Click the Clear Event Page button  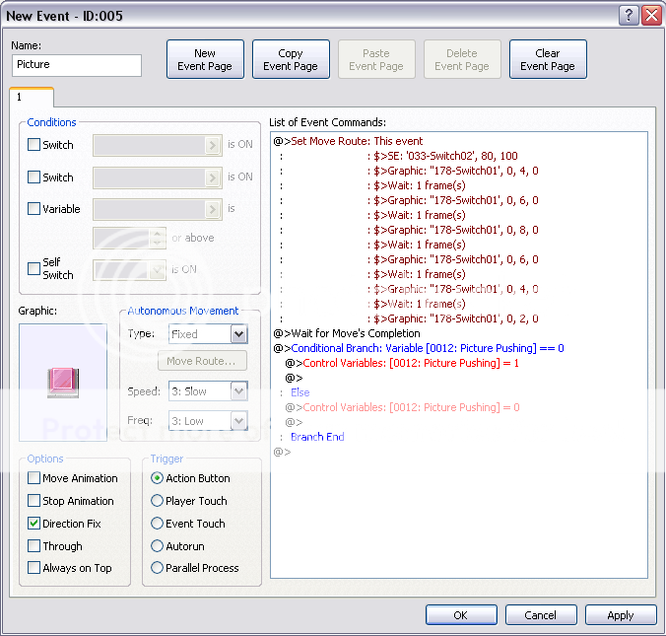548,60
